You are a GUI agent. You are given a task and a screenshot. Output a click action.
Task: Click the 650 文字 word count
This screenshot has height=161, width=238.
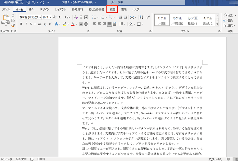21,159
